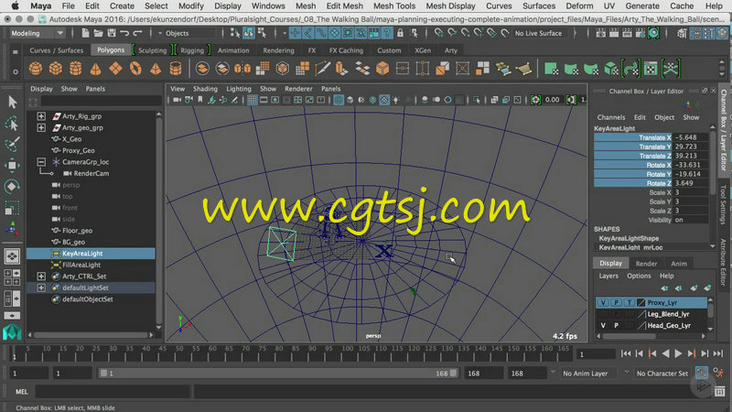Viewport: 732px width, 412px height.
Task: Open the Modeling menu set dropdown
Action: click(37, 33)
